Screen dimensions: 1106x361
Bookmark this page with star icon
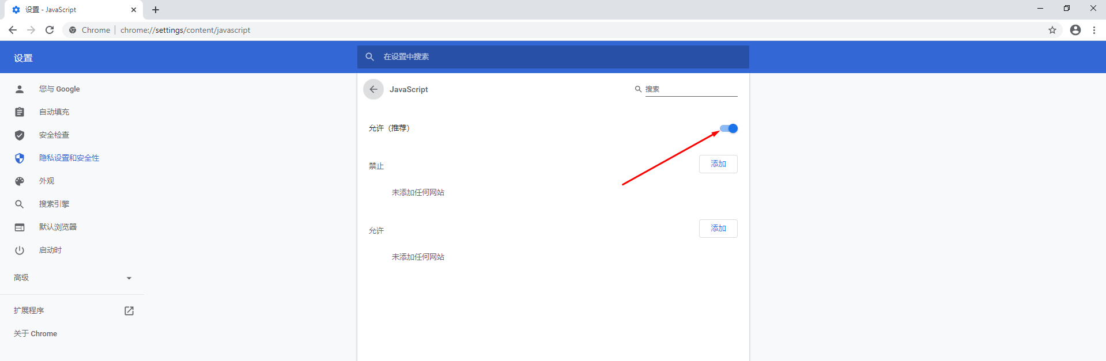1052,30
